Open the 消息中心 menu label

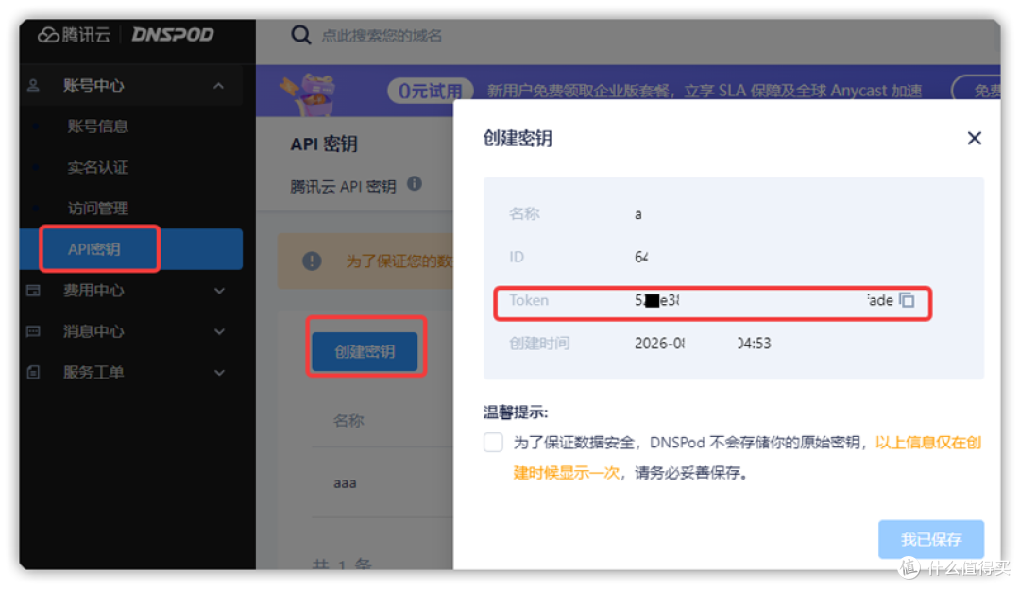pyautogui.click(x=93, y=331)
